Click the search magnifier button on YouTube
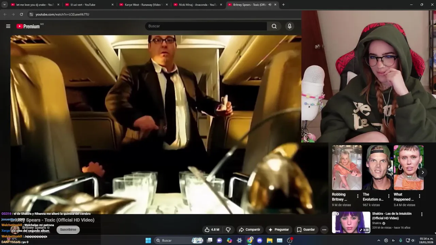436x245 pixels. (x=274, y=26)
